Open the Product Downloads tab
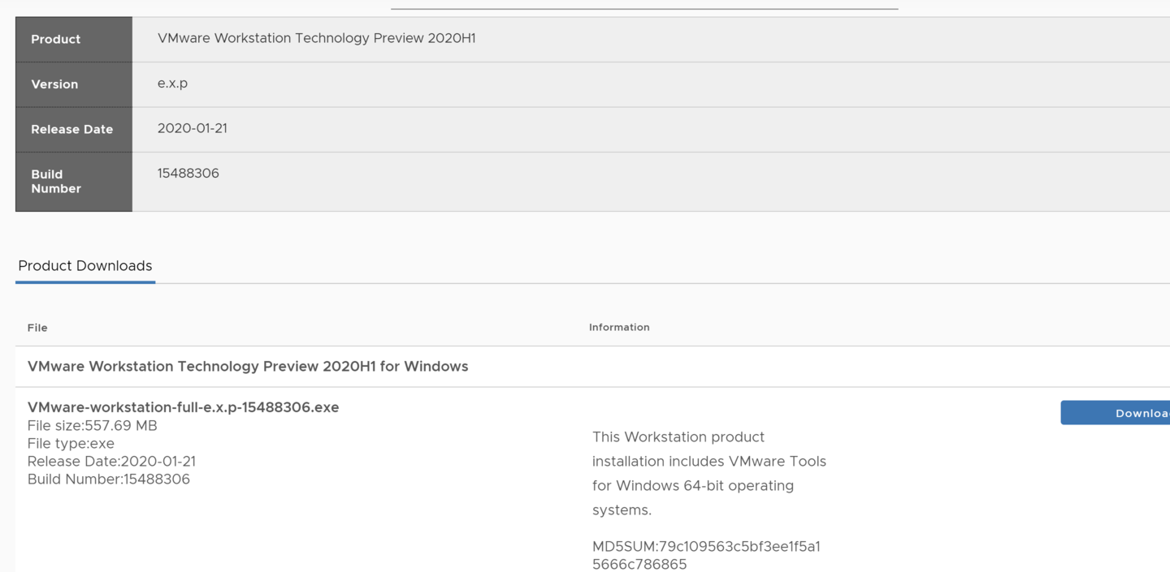This screenshot has height=572, width=1170. tap(85, 266)
